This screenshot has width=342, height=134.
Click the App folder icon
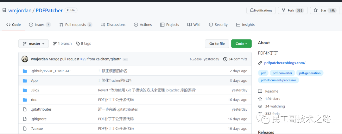[x=25, y=81]
